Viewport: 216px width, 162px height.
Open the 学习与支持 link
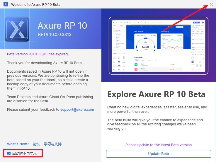coord(53,144)
